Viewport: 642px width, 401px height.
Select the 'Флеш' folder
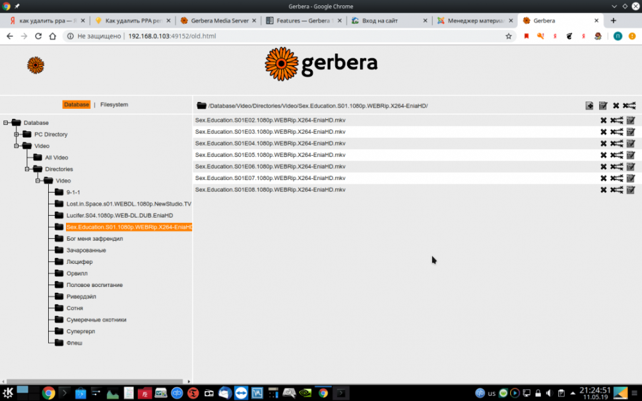click(x=74, y=343)
